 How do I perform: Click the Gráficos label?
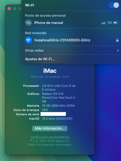tap(33, 94)
